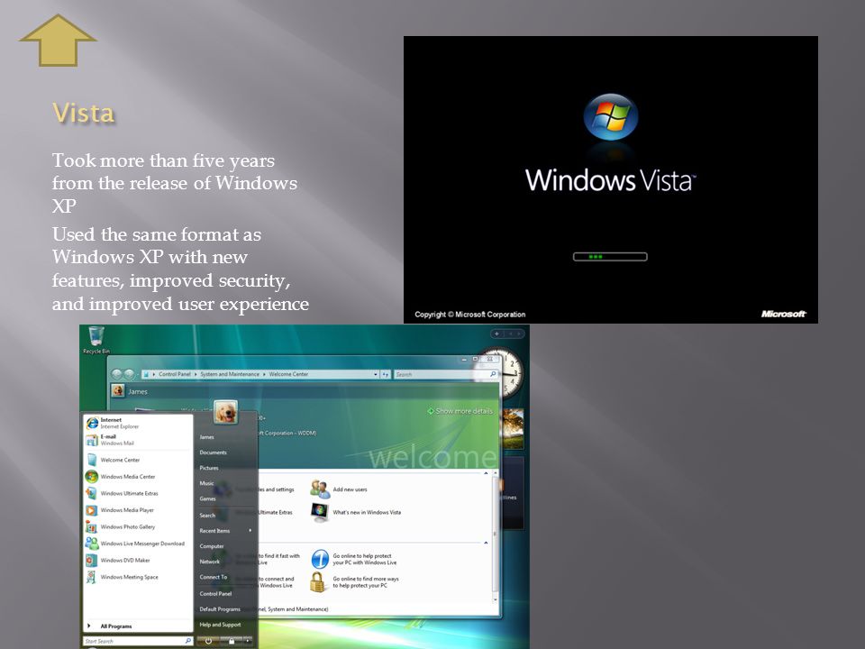Click the refresh button beside address bar

(x=386, y=374)
